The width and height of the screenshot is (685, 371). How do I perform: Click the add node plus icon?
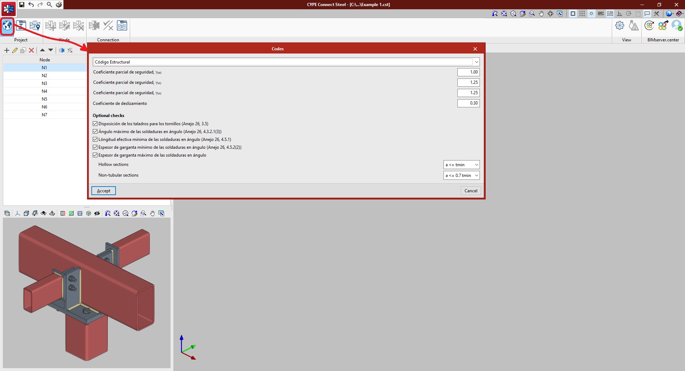tap(7, 50)
